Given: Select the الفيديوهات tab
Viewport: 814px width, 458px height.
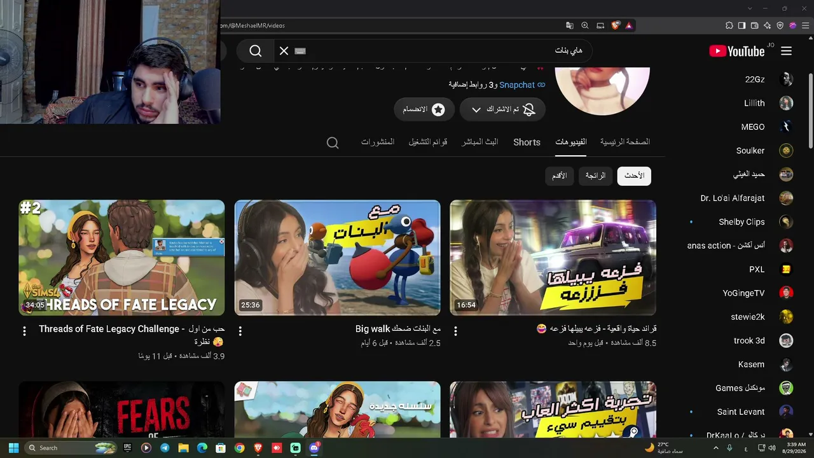Looking at the screenshot, I should pyautogui.click(x=571, y=142).
